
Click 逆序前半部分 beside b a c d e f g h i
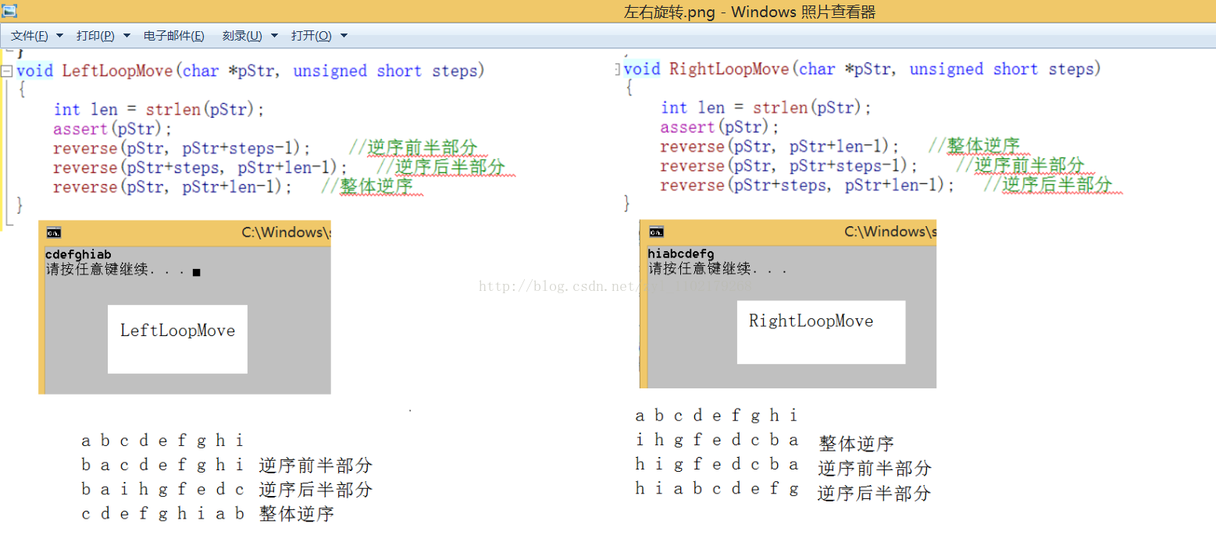pyautogui.click(x=316, y=466)
